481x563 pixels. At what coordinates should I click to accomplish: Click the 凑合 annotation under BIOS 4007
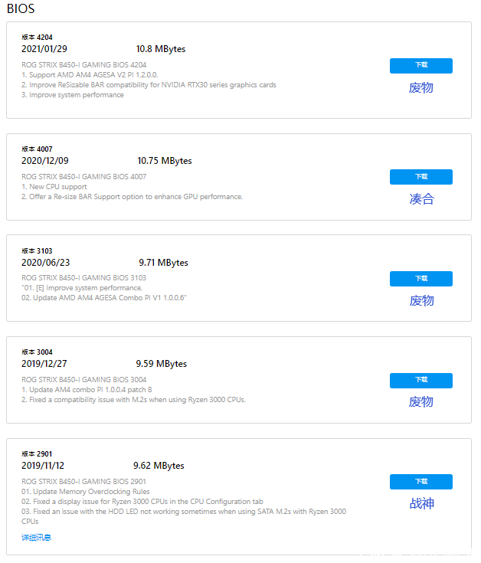point(421,199)
